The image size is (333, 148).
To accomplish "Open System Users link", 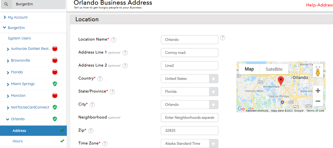I will pos(19,38).
